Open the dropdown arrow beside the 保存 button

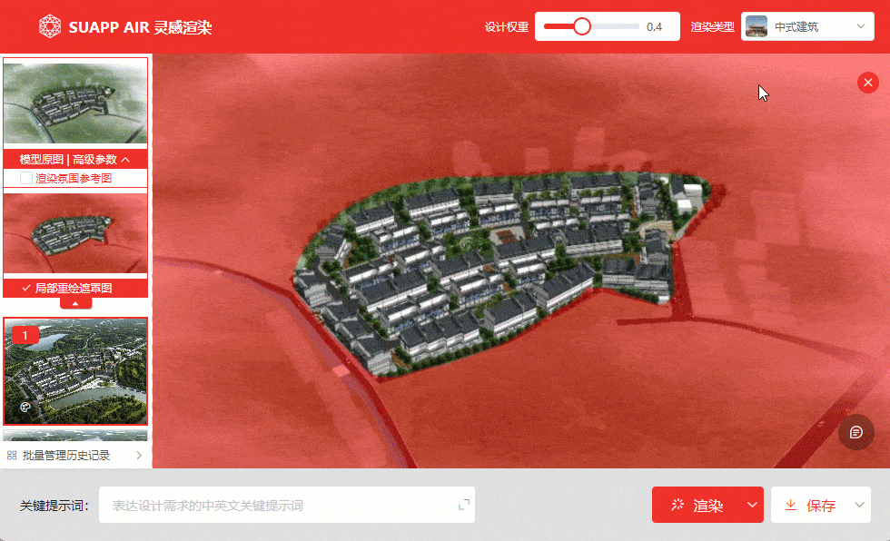pos(859,505)
